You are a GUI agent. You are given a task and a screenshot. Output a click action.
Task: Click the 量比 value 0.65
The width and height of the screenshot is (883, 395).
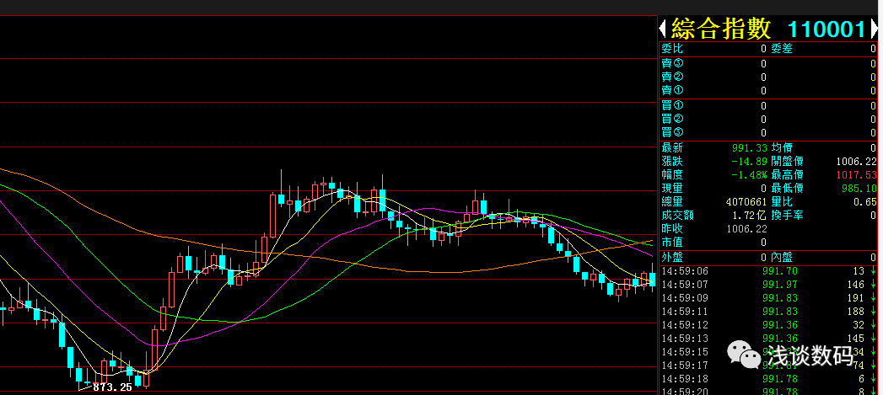[865, 202]
